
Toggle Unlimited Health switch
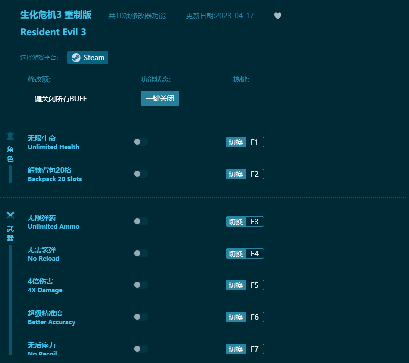pyautogui.click(x=141, y=142)
